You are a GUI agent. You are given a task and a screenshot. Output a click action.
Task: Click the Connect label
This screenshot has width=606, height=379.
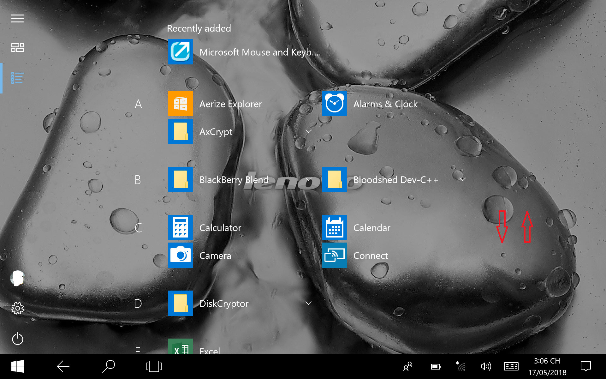click(371, 256)
